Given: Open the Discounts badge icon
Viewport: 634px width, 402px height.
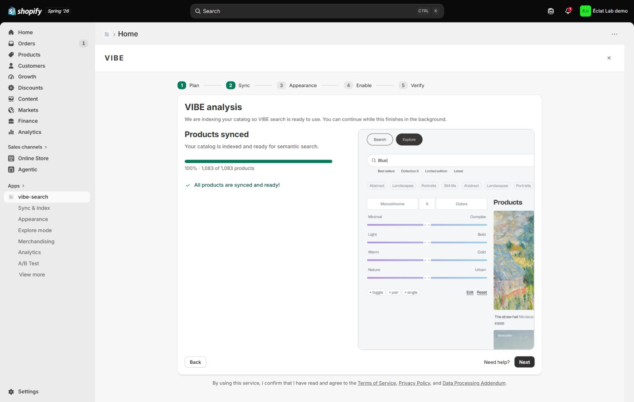Looking at the screenshot, I should pos(11,88).
